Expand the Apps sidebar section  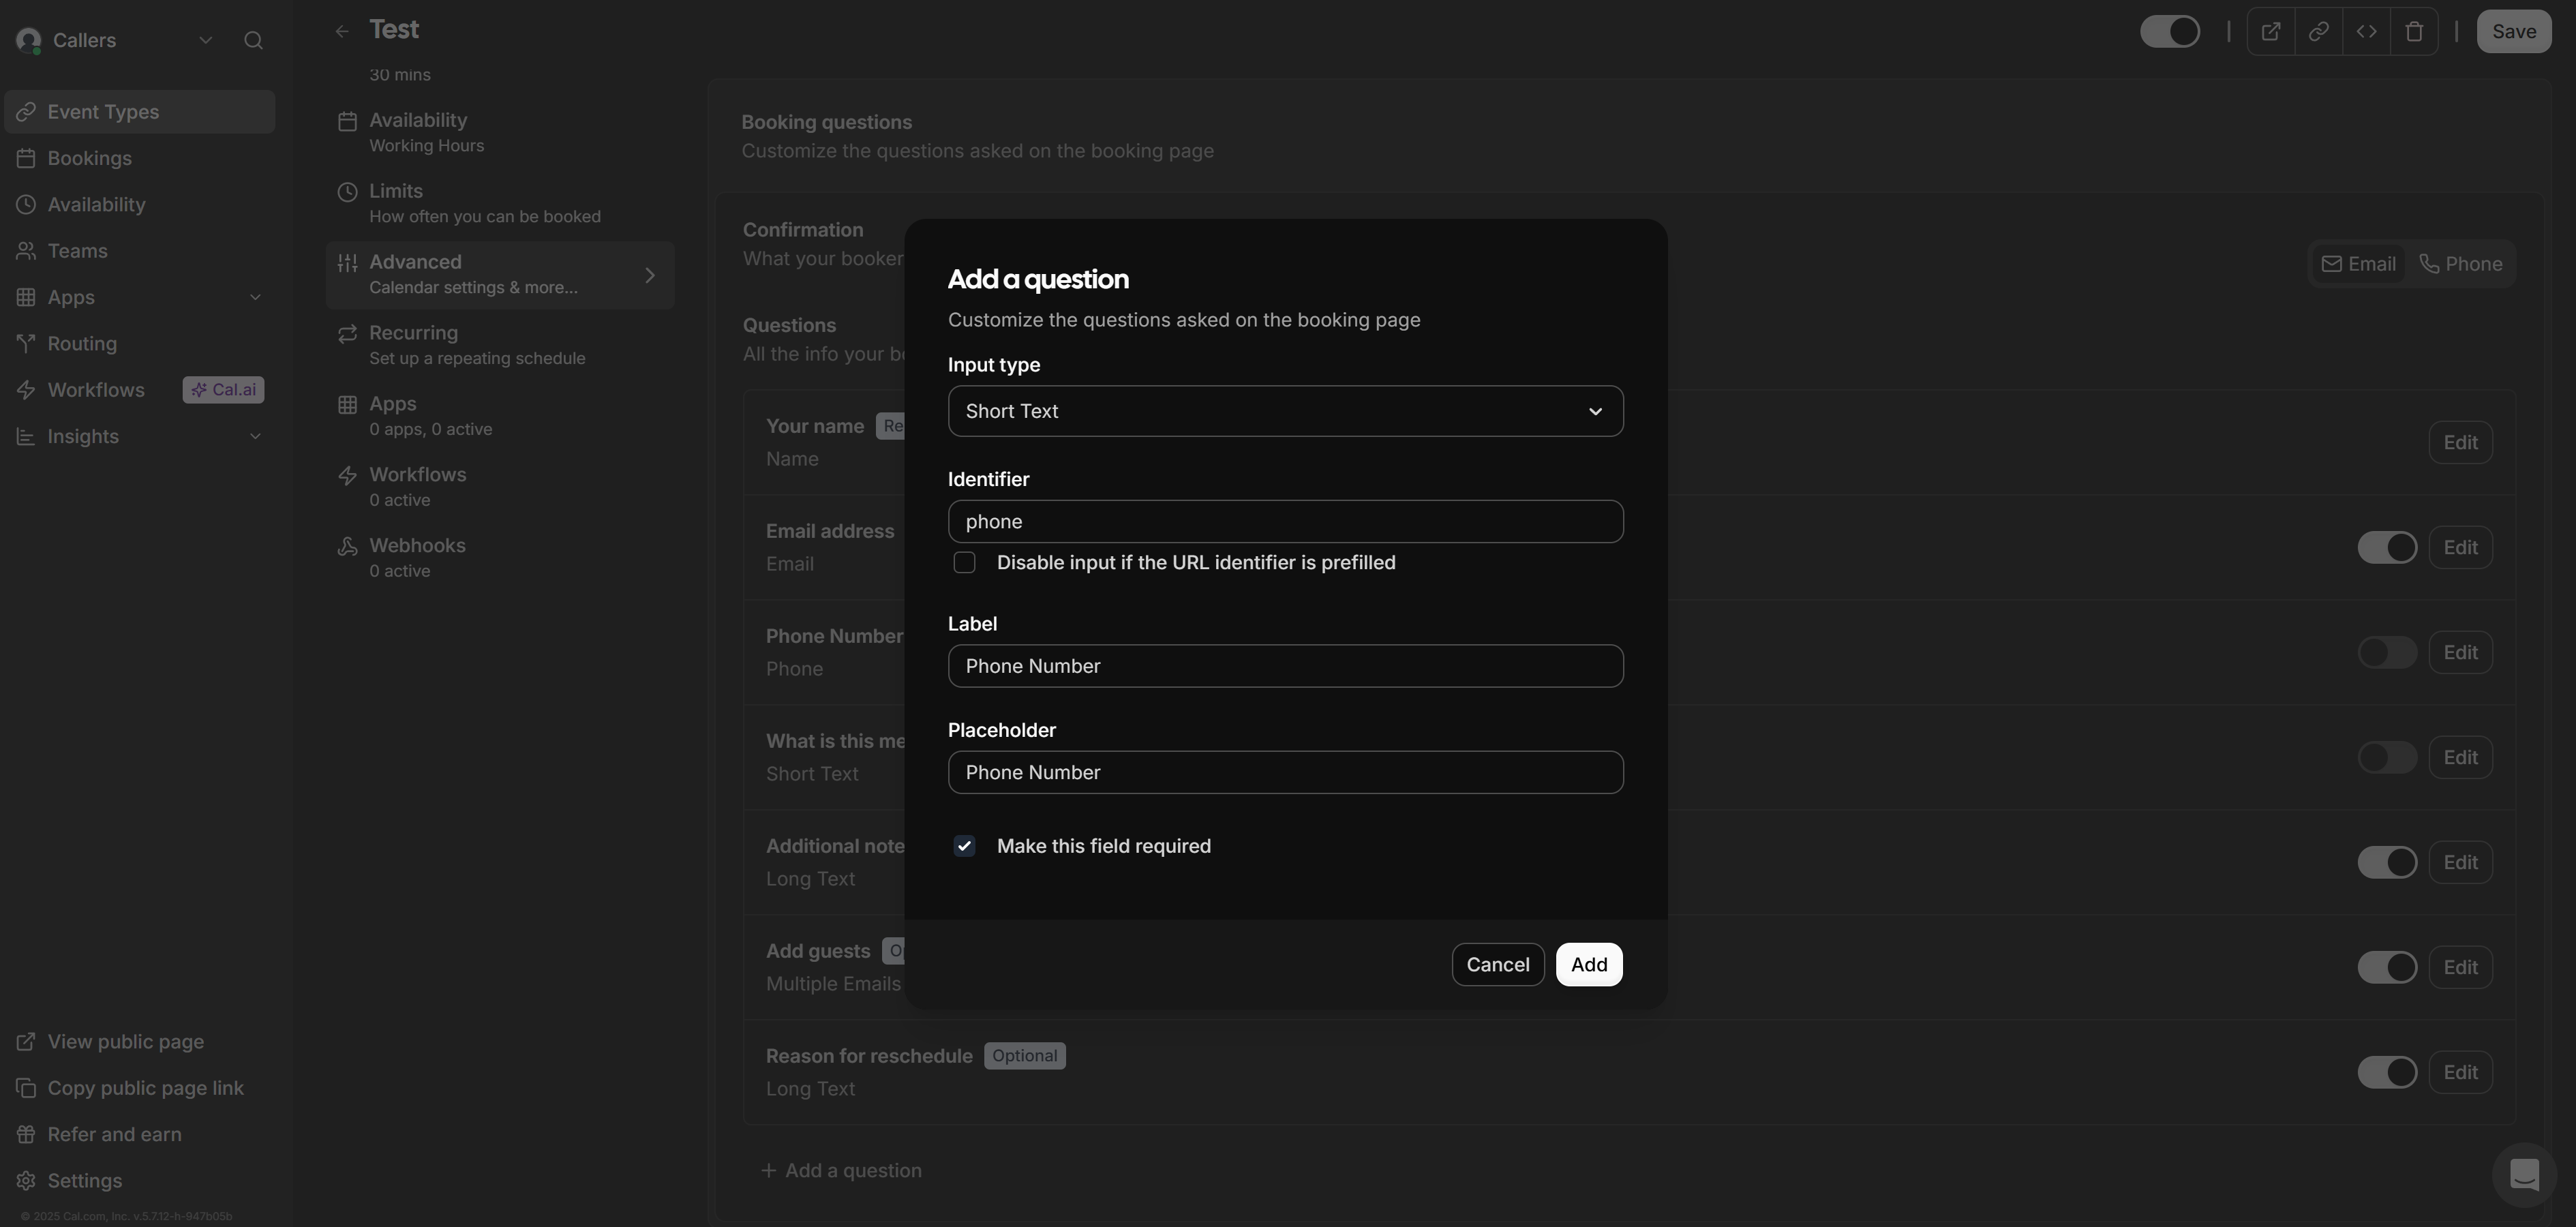pos(255,297)
